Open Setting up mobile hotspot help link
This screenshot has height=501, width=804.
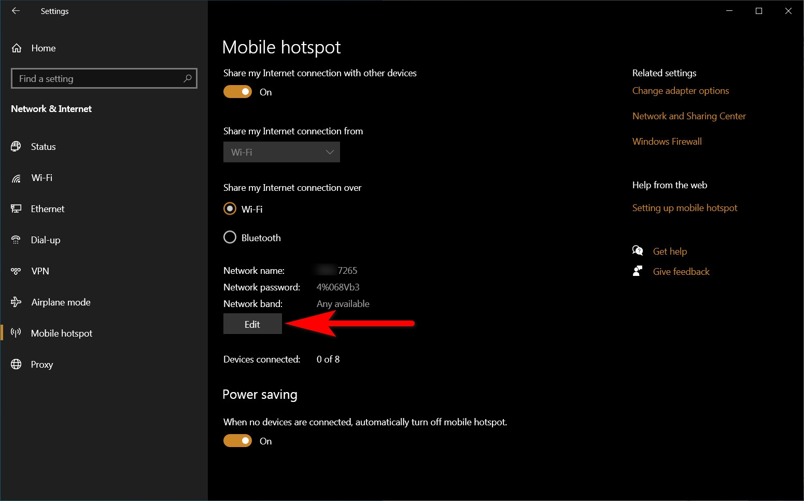[x=685, y=208]
